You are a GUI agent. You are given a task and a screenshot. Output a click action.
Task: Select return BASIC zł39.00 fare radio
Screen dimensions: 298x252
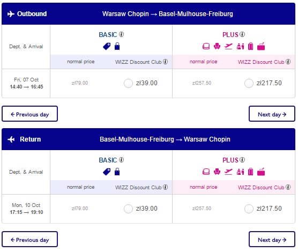128,209
